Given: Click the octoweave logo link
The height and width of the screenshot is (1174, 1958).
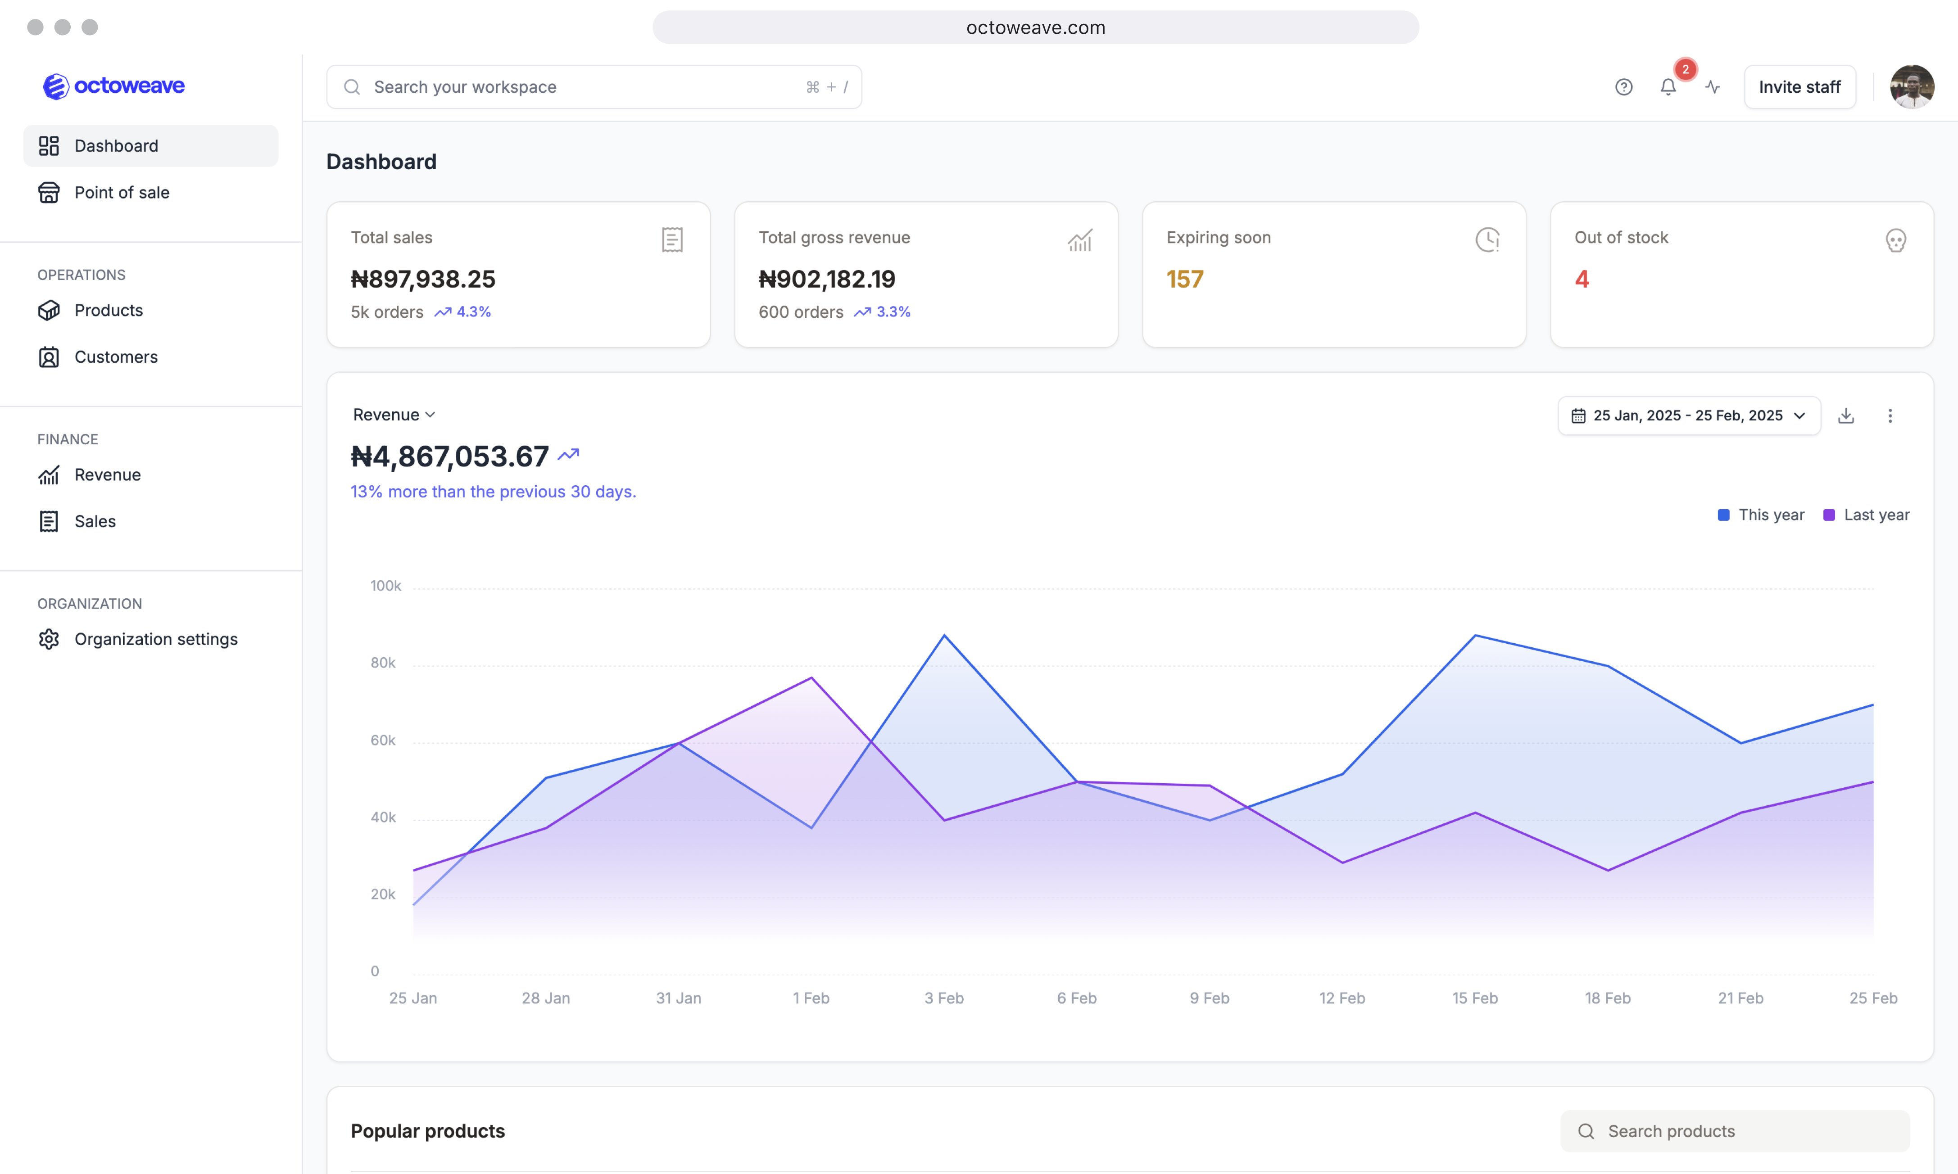Looking at the screenshot, I should coord(114,86).
